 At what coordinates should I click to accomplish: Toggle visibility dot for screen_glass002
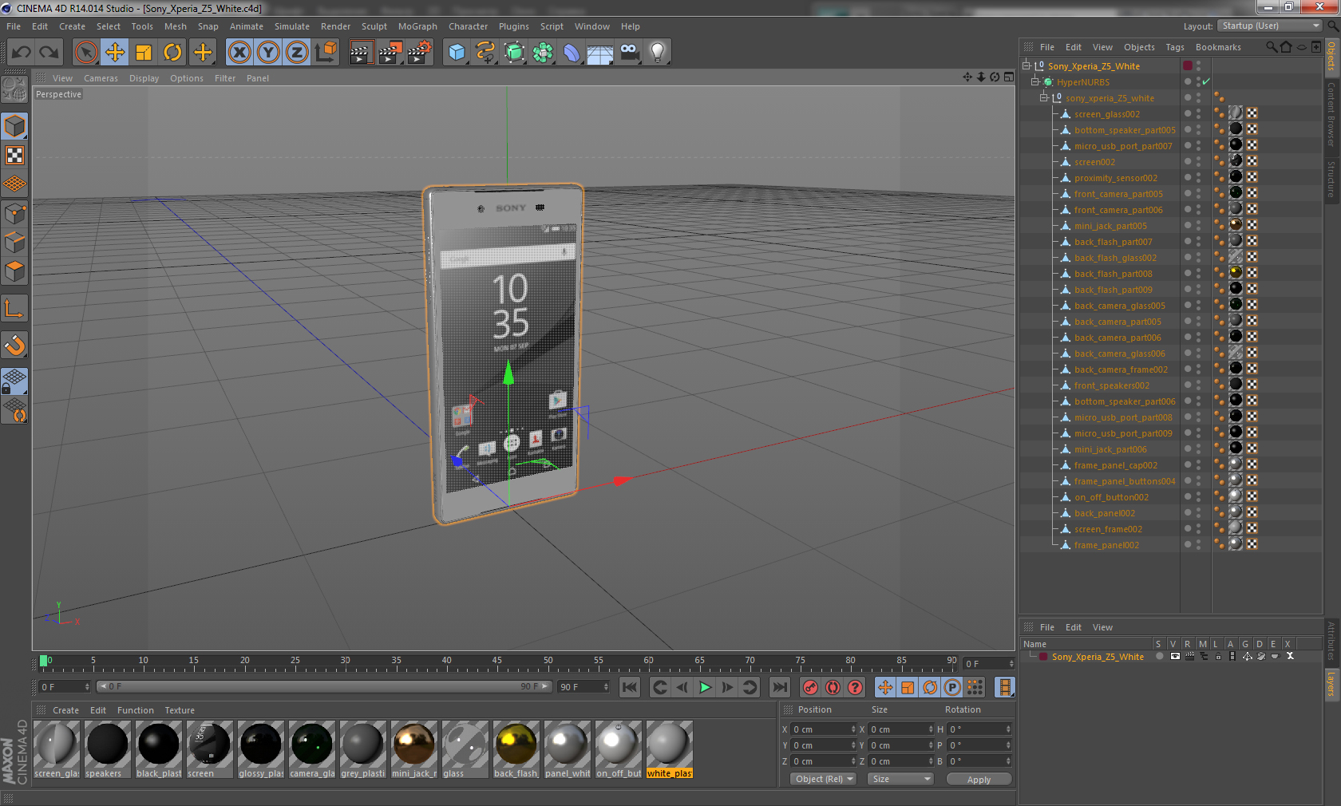click(x=1188, y=113)
